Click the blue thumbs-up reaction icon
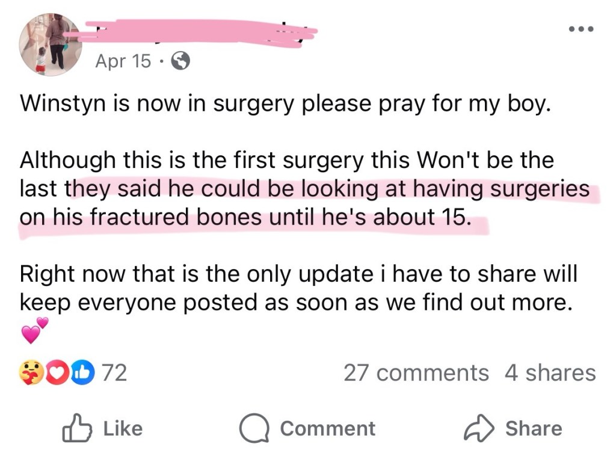The height and width of the screenshot is (455, 616). pyautogui.click(x=82, y=373)
